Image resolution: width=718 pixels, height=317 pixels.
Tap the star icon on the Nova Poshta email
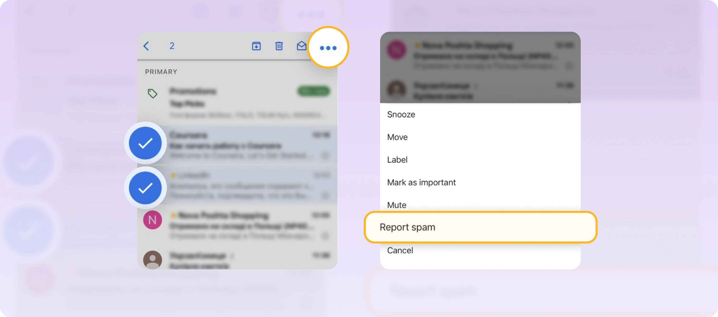(174, 215)
